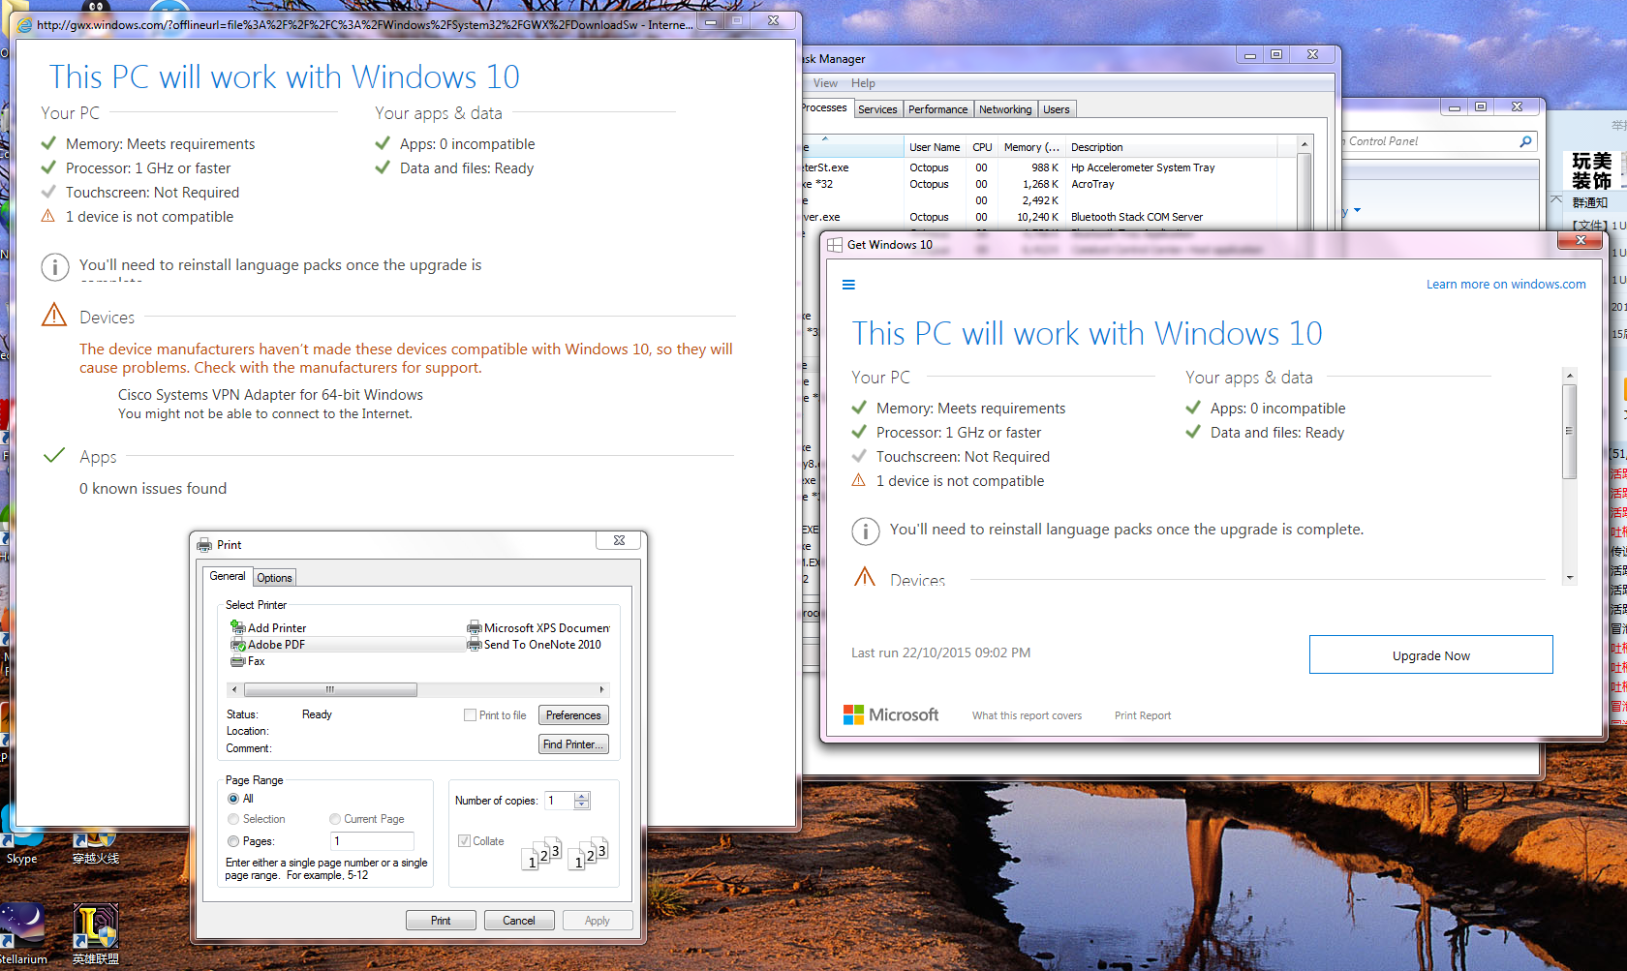Select Send To OneNote 2010 printer
This screenshot has height=971, width=1627.
click(x=535, y=645)
